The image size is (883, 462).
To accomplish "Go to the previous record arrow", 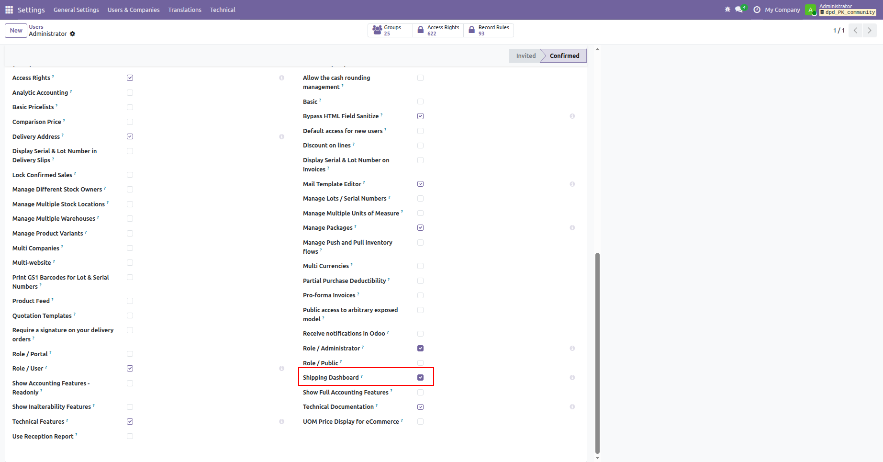I will coord(856,30).
